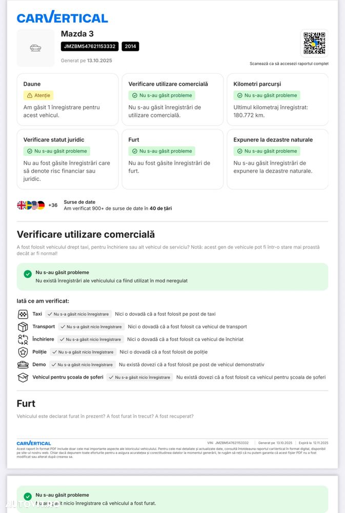
Task: Click the taxi icon
Action: [23, 314]
